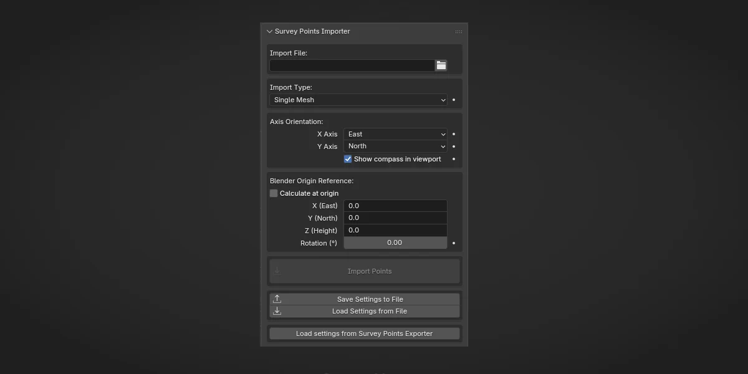Click the animate dot beside X Axis
This screenshot has width=748, height=374.
[x=453, y=134]
